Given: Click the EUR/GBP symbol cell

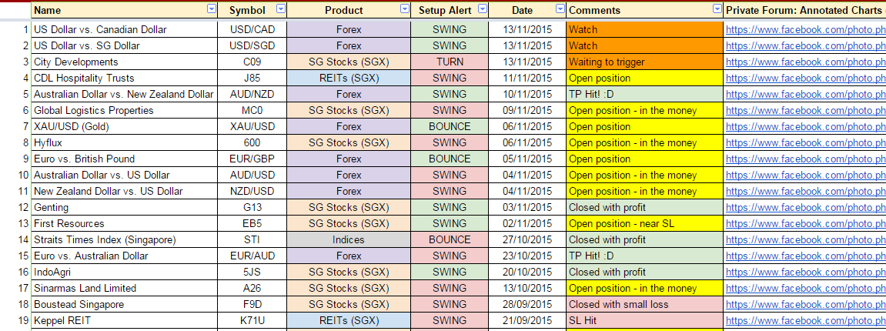Looking at the screenshot, I should tap(252, 159).
